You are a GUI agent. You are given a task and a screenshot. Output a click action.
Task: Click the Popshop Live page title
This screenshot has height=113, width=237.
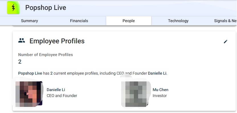coord(46,8)
